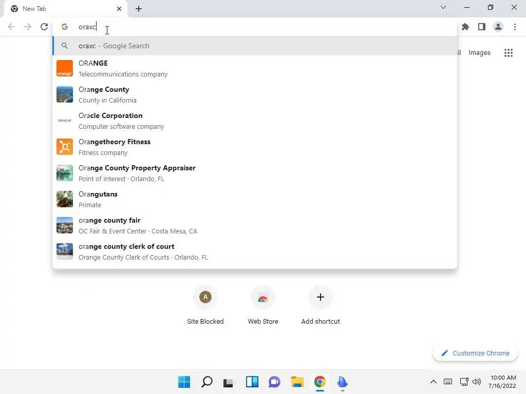Open the network tray icon
Screen dimensions: 526x394
point(464,382)
